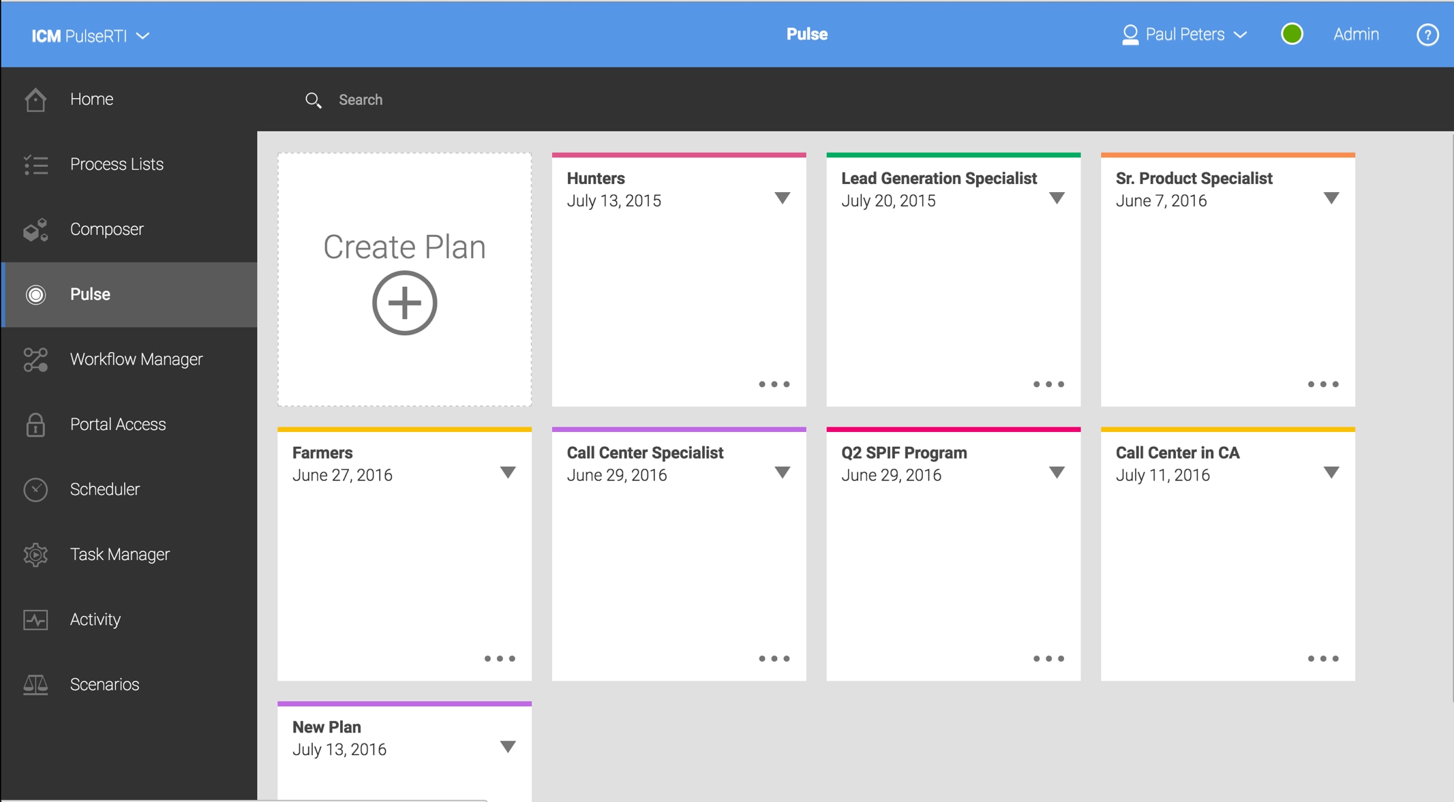Image resolution: width=1454 pixels, height=802 pixels.
Task: Open the Sr. Product Specialist plan title
Action: [1194, 179]
